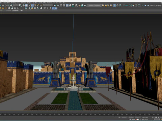Select the Scale tool
The image size is (162, 121).
tap(8, 5)
